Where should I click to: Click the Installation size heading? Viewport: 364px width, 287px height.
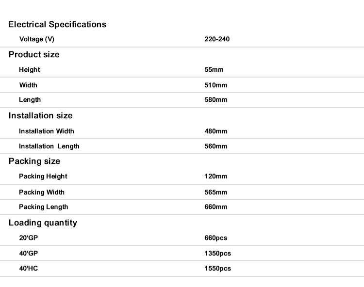[40, 115]
